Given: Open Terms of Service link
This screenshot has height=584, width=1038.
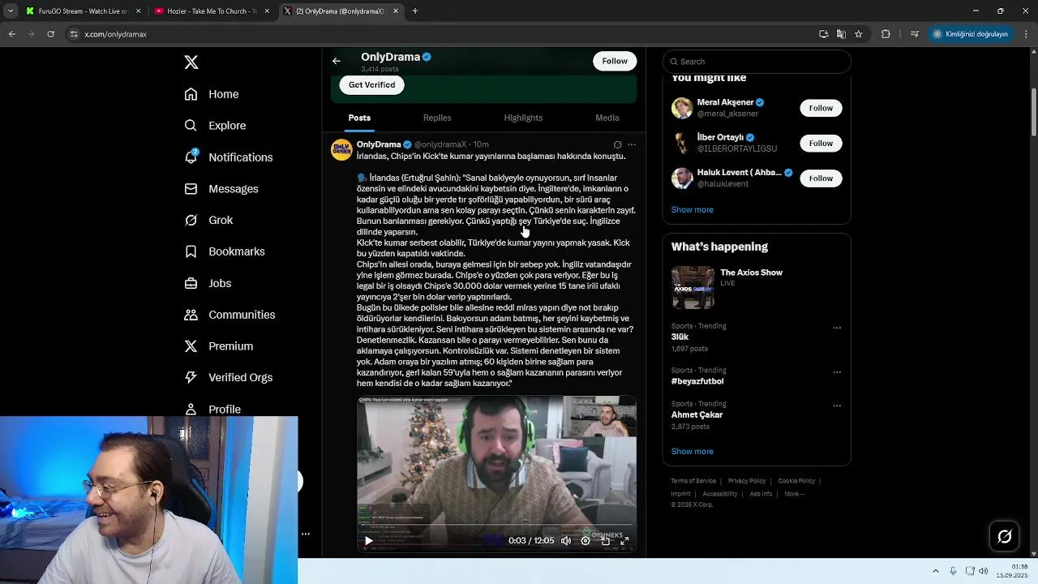Looking at the screenshot, I should click(693, 481).
